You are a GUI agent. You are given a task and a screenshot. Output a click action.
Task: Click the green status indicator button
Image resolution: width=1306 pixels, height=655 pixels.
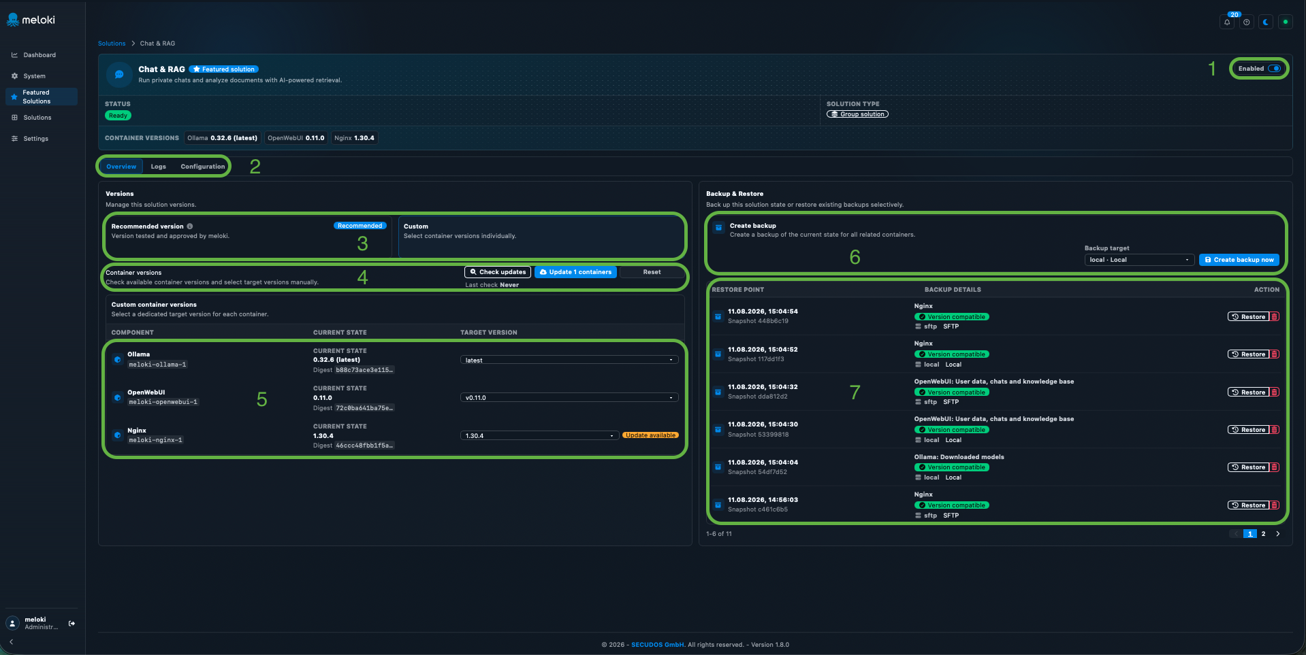1286,22
